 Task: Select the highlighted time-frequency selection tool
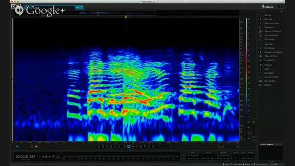click(x=129, y=147)
